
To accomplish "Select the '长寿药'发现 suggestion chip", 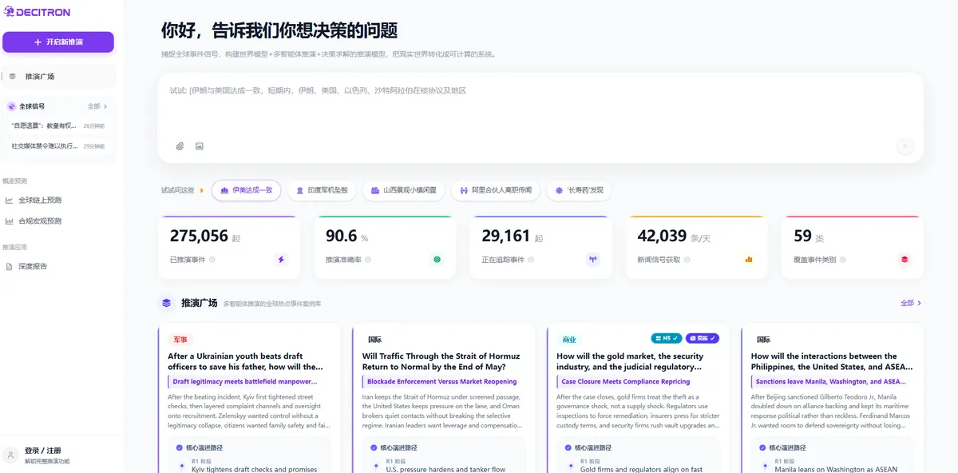I will tap(580, 190).
